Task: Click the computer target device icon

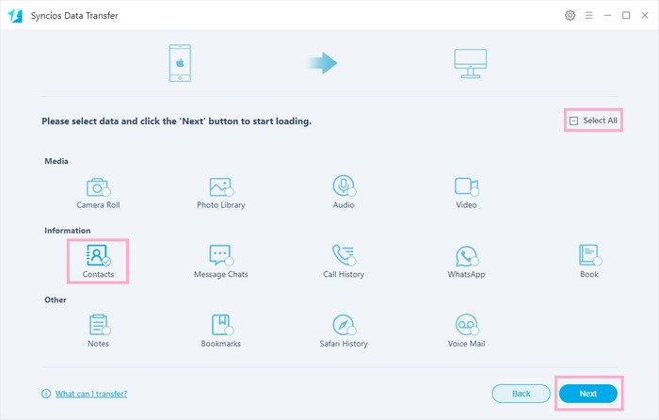Action: pyautogui.click(x=471, y=63)
